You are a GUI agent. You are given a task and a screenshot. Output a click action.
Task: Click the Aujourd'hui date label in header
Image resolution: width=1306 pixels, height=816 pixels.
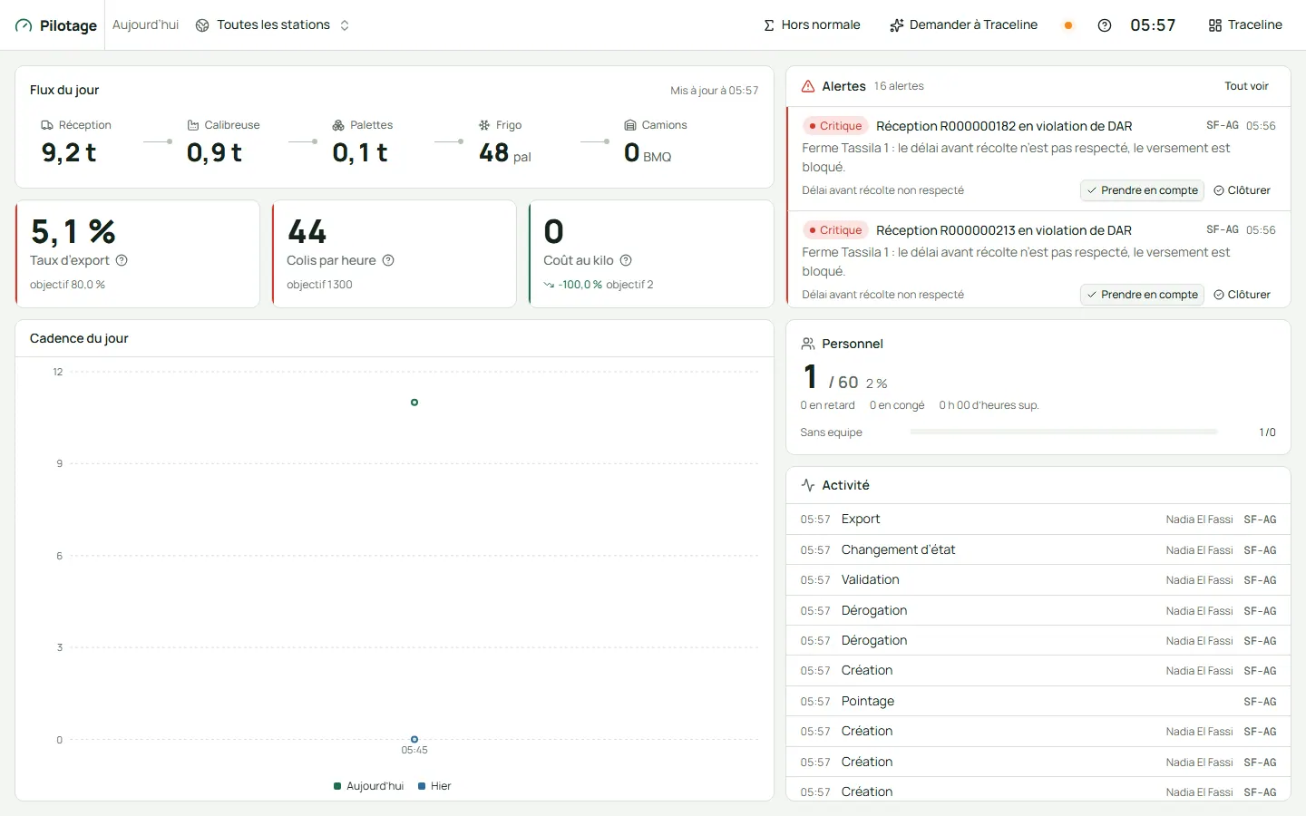(146, 25)
